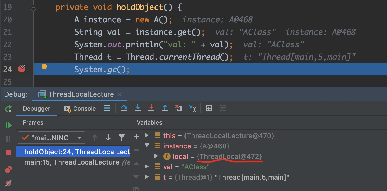
Task: Click the move watch up triangle
Action: click(136, 164)
